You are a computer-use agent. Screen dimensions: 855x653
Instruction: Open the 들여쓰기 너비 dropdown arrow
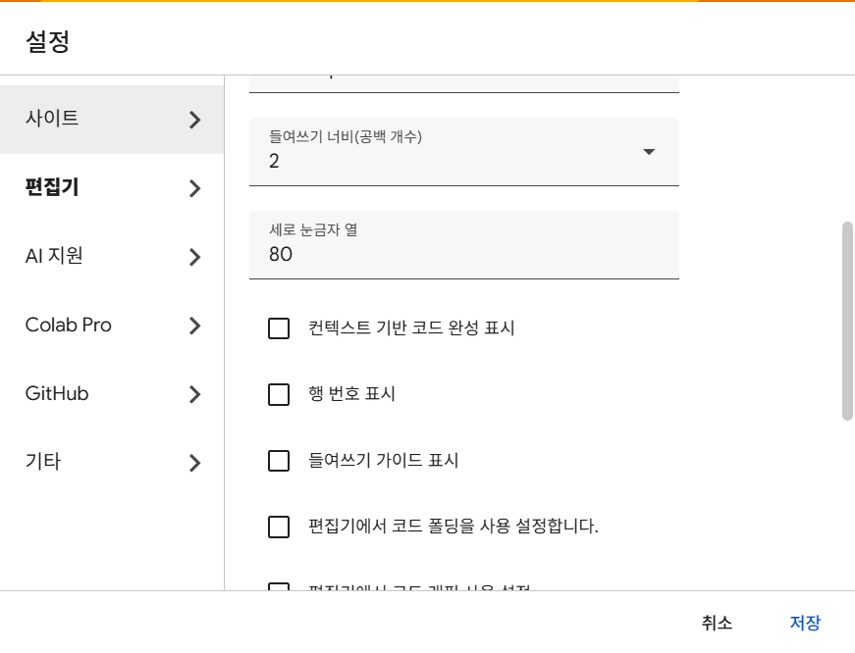click(x=649, y=152)
